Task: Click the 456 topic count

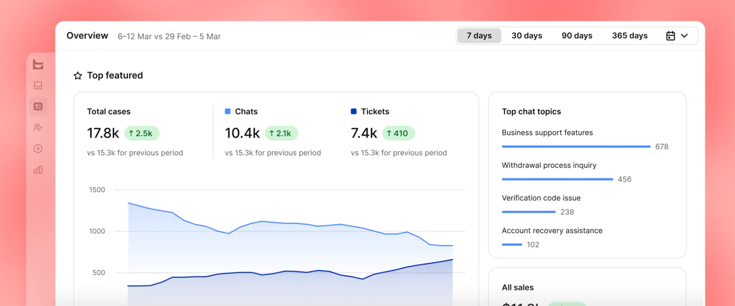Action: [x=625, y=180]
